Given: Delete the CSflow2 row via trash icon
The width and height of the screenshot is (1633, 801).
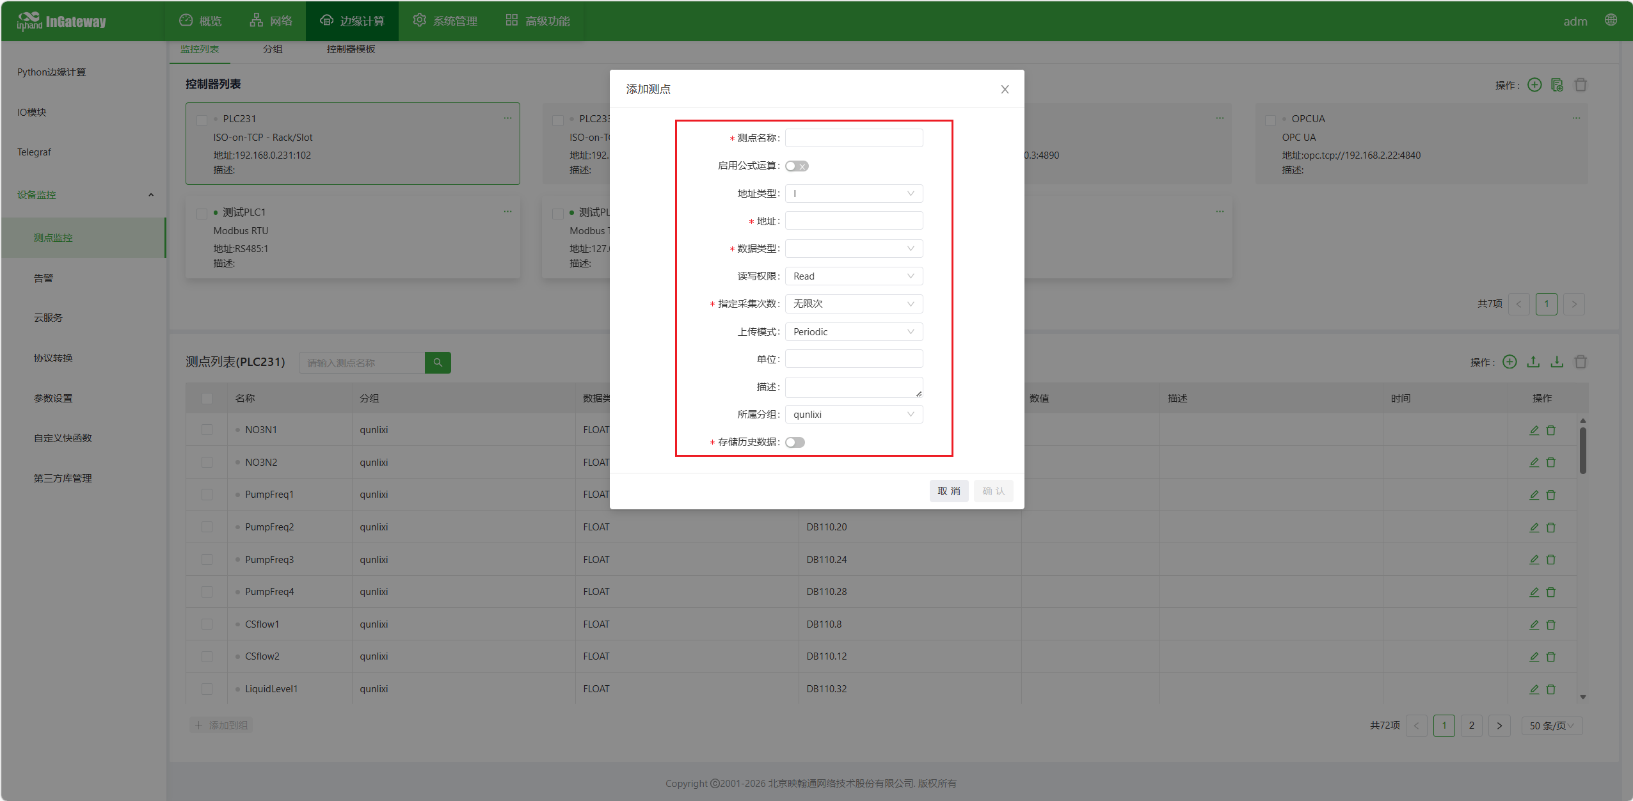Looking at the screenshot, I should (x=1551, y=656).
